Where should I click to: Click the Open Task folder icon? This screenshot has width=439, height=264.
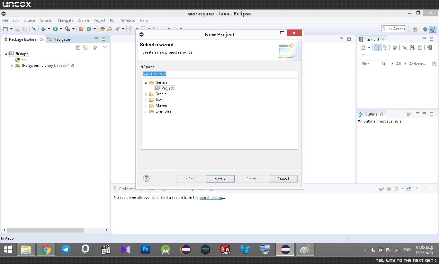pos(109,29)
